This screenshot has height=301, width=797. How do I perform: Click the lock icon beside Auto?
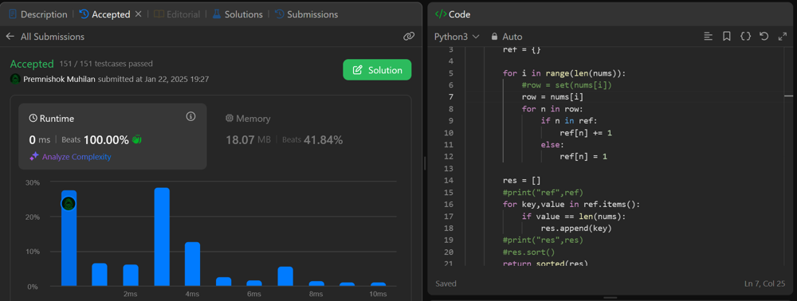point(494,37)
